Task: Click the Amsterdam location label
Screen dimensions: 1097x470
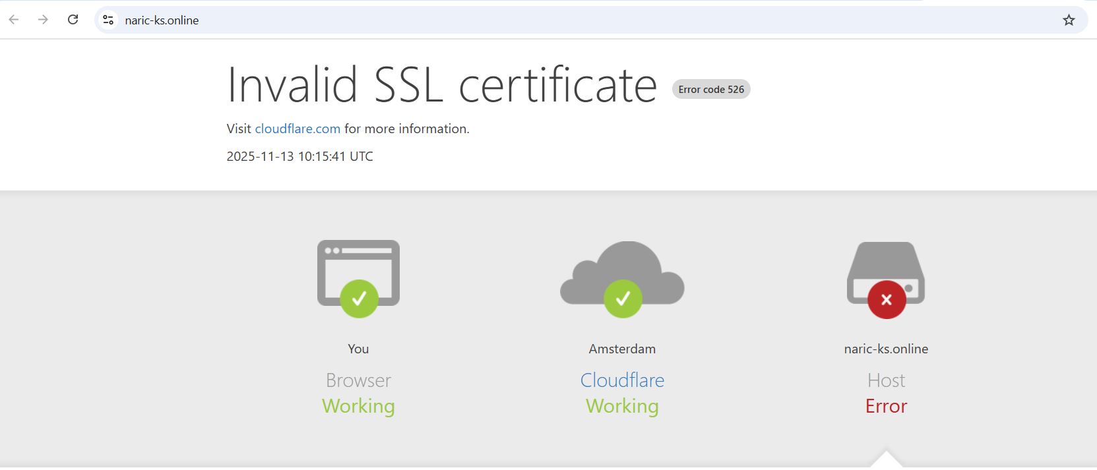Action: point(622,349)
